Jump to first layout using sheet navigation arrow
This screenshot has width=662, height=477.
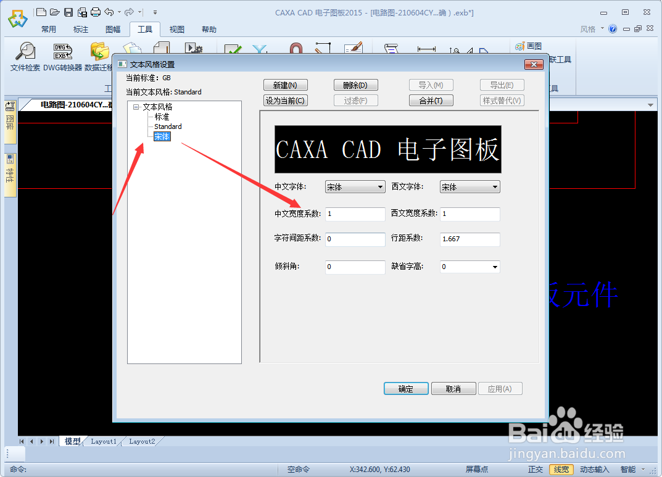pyautogui.click(x=22, y=442)
